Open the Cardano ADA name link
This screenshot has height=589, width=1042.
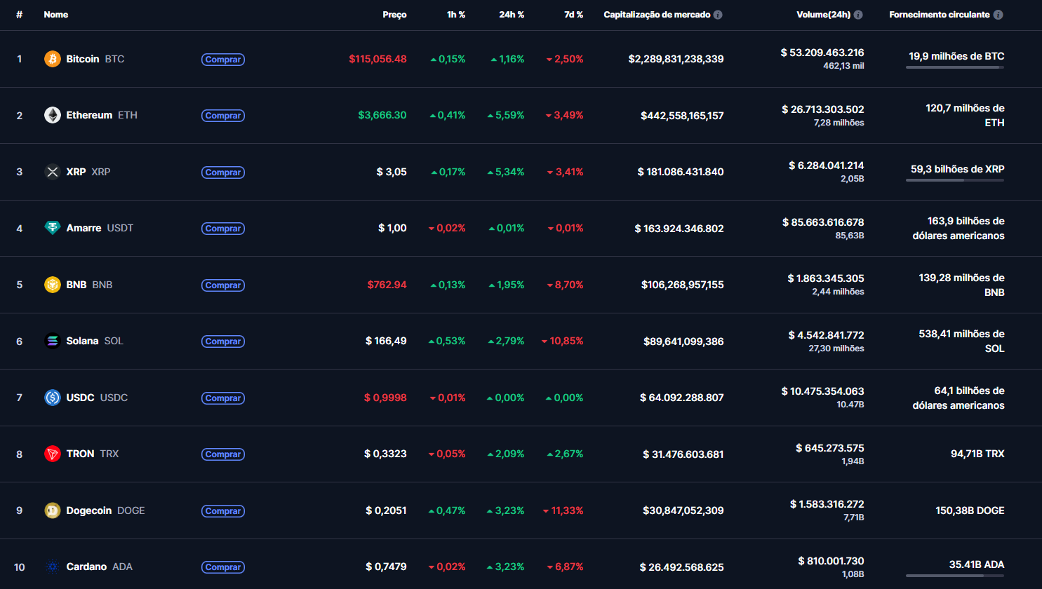tap(99, 567)
